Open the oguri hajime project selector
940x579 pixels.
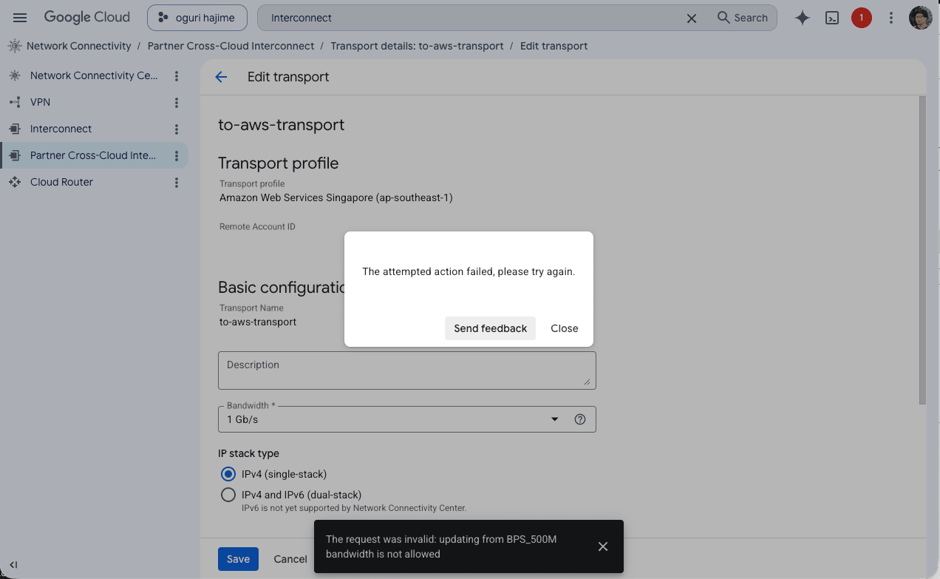click(197, 18)
